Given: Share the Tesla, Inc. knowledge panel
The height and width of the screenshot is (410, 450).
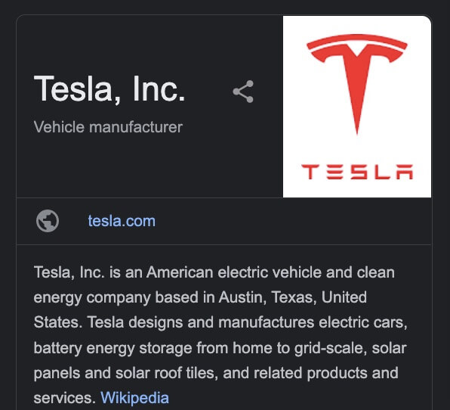Looking at the screenshot, I should tap(243, 92).
